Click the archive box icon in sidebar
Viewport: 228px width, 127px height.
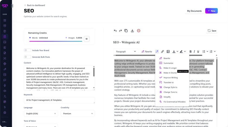pyautogui.click(x=5, y=26)
